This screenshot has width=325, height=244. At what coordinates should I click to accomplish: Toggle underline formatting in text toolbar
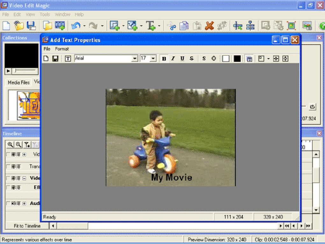[x=182, y=59]
